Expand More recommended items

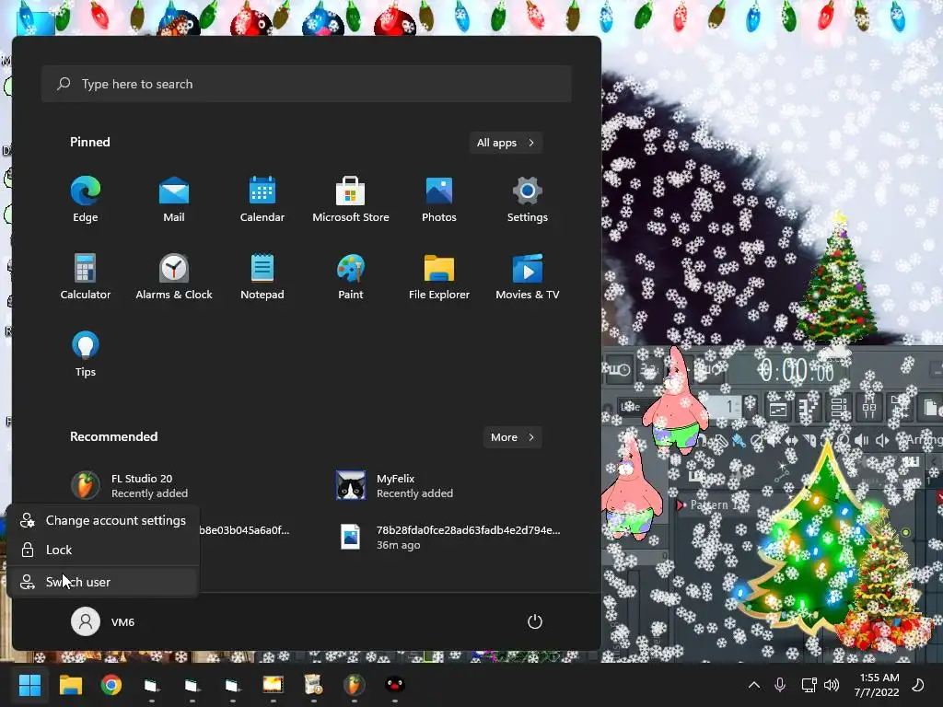(x=512, y=437)
